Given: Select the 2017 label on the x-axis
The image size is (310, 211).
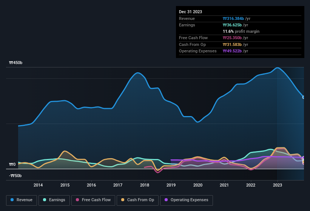Looking at the screenshot, I should [118, 185].
